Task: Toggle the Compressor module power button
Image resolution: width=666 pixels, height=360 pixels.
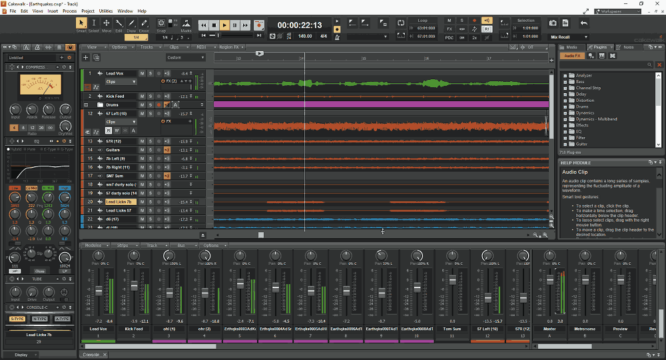Action: pyautogui.click(x=64, y=67)
